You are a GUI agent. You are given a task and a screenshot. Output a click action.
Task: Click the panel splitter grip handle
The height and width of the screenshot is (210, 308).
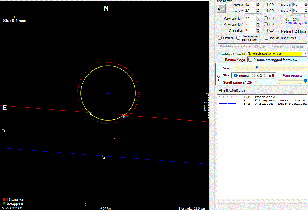click(x=212, y=112)
